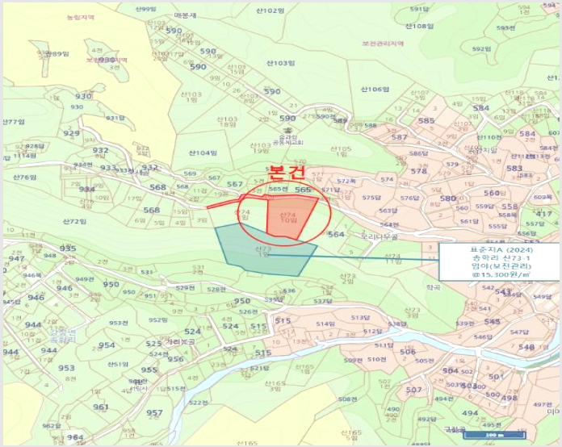Click the 497전 parcel label
The width and height of the screenshot is (562, 447).
tap(543, 404)
